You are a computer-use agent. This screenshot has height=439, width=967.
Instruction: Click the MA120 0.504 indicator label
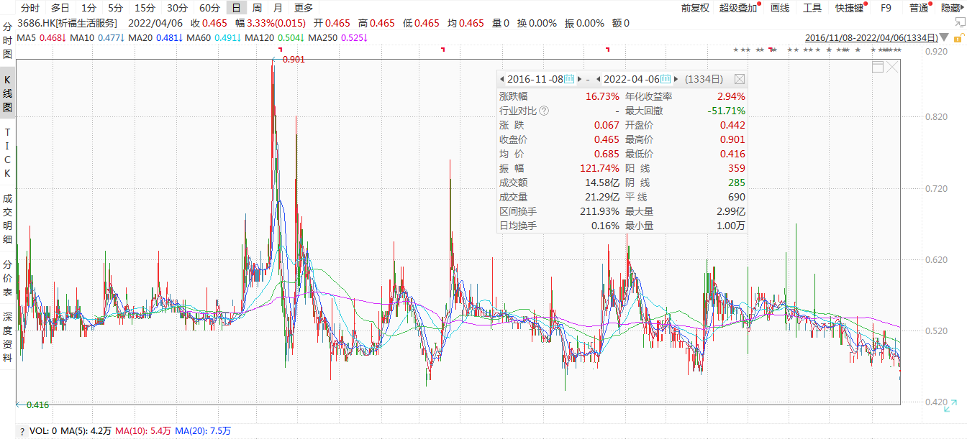pos(276,37)
